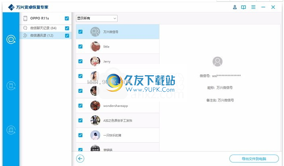
Task: Toggle OPPO R11s device checkbox
Action: (67, 18)
